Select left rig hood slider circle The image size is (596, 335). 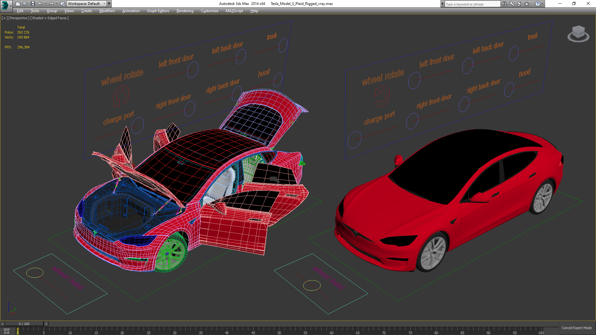pos(278,80)
